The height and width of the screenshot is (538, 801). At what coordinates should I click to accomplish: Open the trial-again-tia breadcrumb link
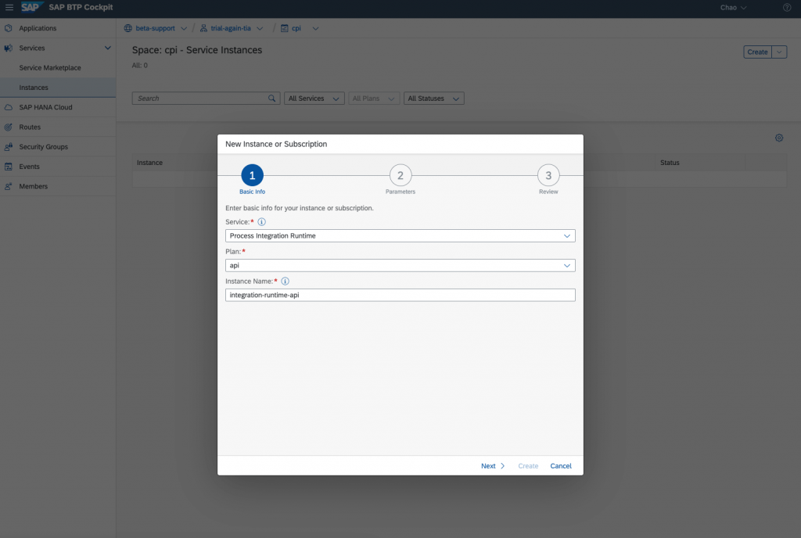tap(231, 28)
